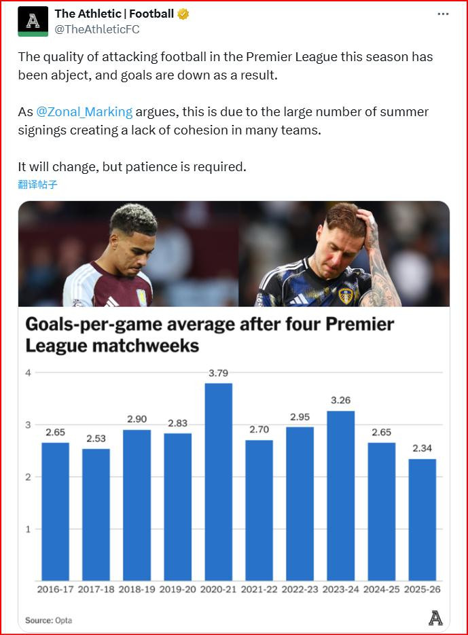Image resolution: width=468 pixels, height=635 pixels.
Task: Click The Athletic logo in chart corner
Action: (435, 618)
